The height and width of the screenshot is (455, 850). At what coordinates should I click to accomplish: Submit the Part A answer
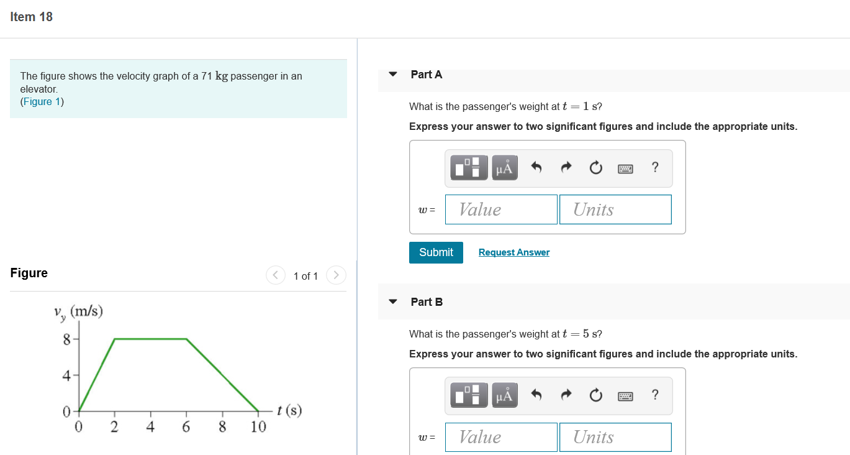click(435, 252)
